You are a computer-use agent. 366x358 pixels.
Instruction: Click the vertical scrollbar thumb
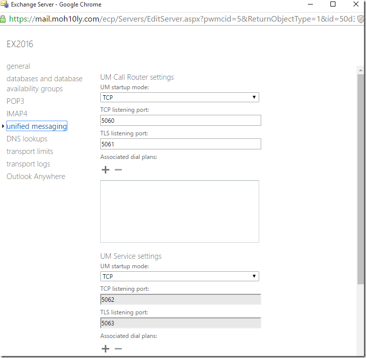click(x=360, y=179)
